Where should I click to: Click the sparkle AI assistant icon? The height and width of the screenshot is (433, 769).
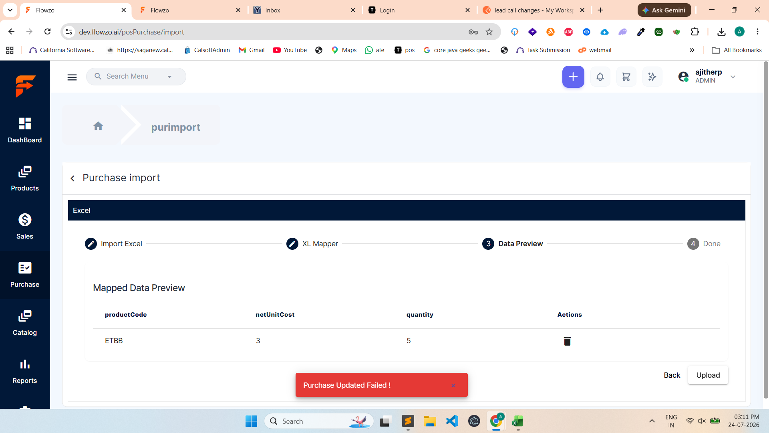(x=652, y=77)
